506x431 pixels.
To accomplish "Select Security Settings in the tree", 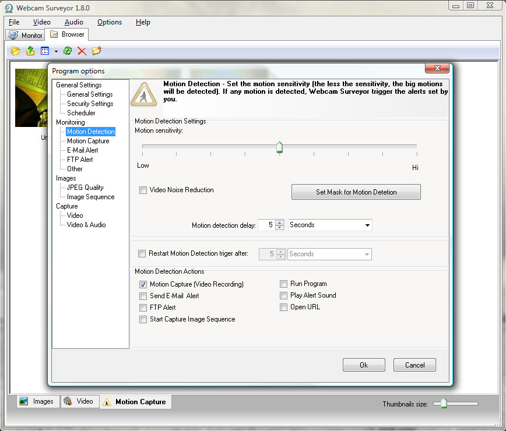I will (90, 104).
